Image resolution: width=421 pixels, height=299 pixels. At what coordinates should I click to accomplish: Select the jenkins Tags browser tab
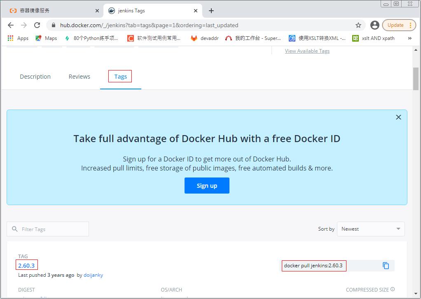tap(152, 11)
